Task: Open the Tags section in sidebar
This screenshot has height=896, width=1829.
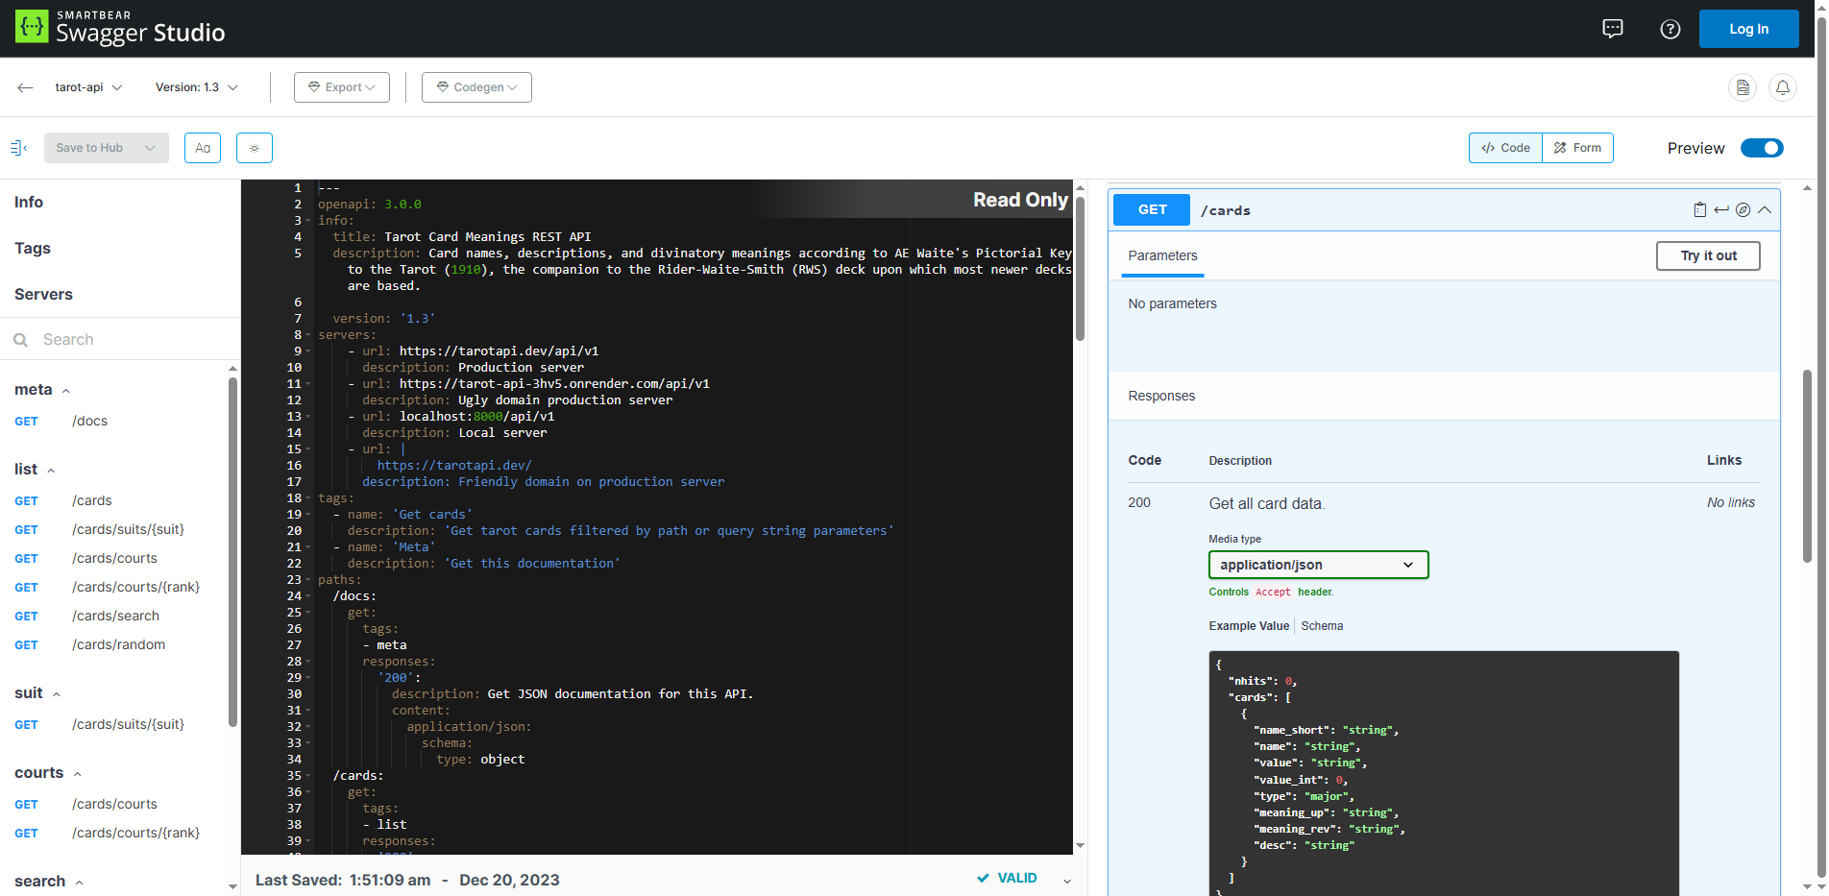Action: pos(33,249)
